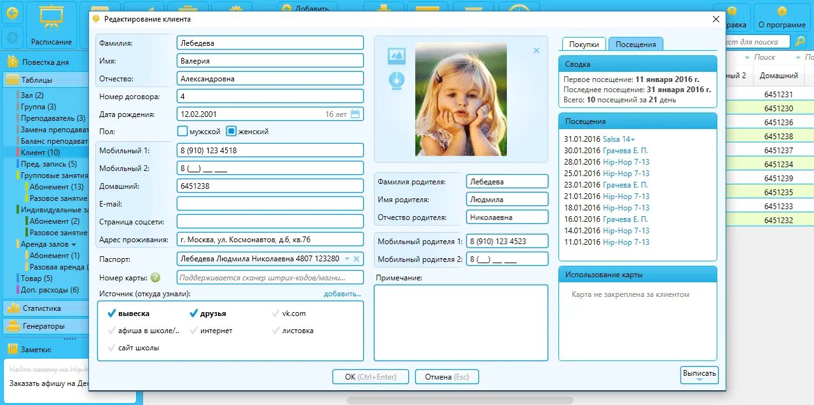Open Hip-Hop 7-13 link dated 11.01.2016

coord(626,242)
